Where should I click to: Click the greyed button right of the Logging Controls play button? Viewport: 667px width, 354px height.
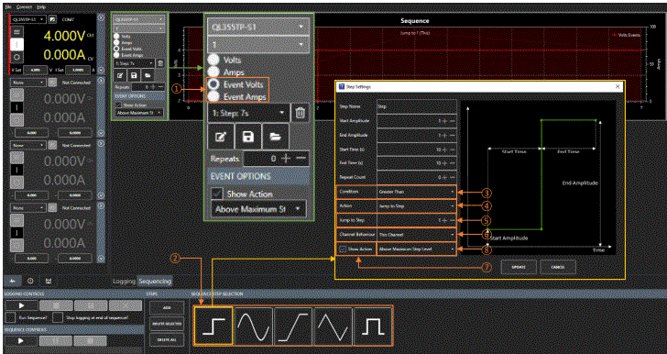point(56,305)
